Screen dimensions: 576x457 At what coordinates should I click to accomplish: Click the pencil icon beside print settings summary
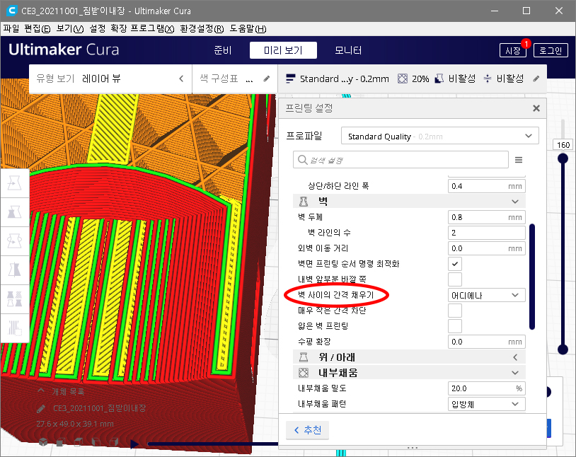(x=536, y=79)
